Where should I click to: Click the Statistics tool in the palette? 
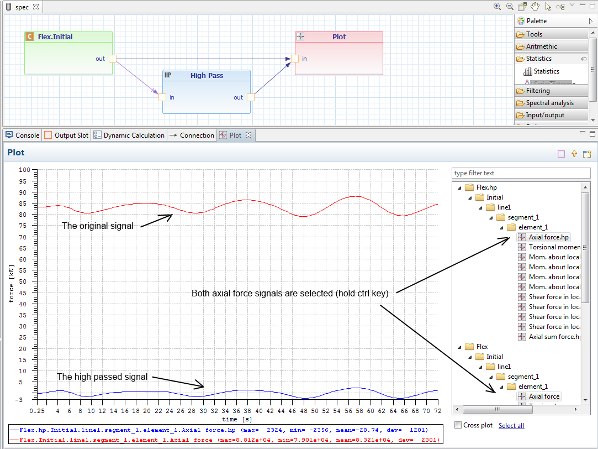pyautogui.click(x=546, y=71)
